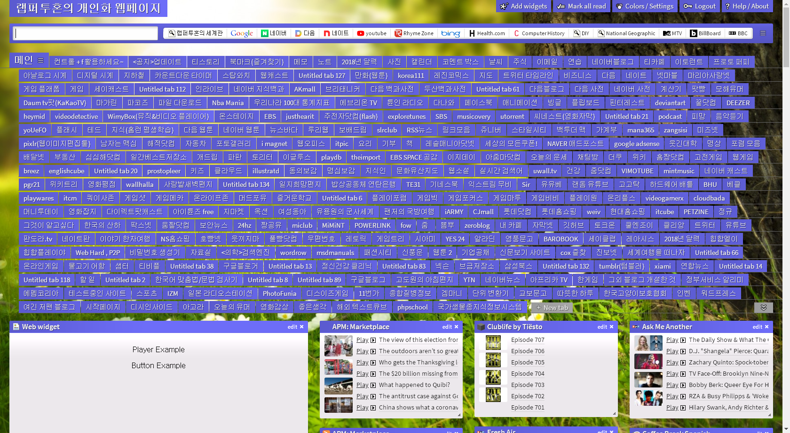Image resolution: width=790 pixels, height=433 pixels.
Task: Select the BBC search option
Action: point(738,33)
